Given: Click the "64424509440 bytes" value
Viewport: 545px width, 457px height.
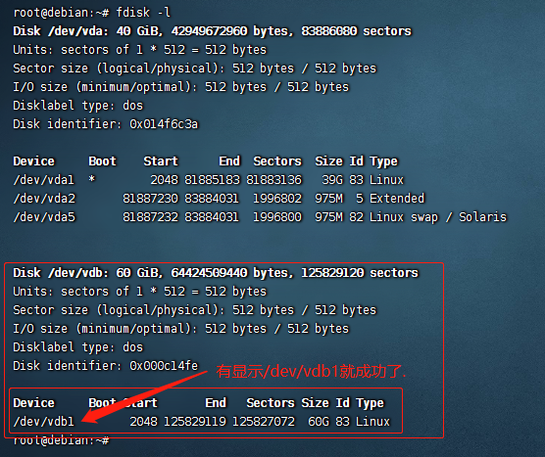Looking at the screenshot, I should [229, 273].
